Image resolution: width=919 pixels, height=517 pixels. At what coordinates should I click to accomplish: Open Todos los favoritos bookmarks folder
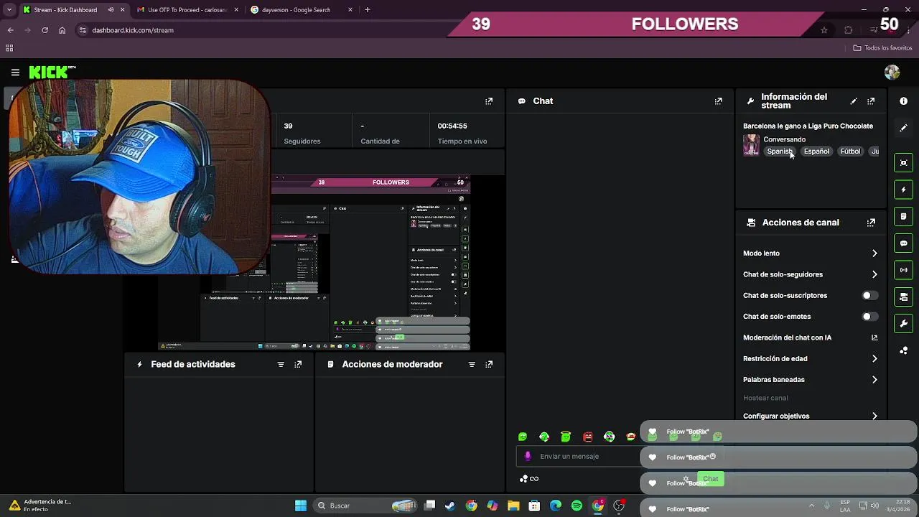click(x=882, y=48)
